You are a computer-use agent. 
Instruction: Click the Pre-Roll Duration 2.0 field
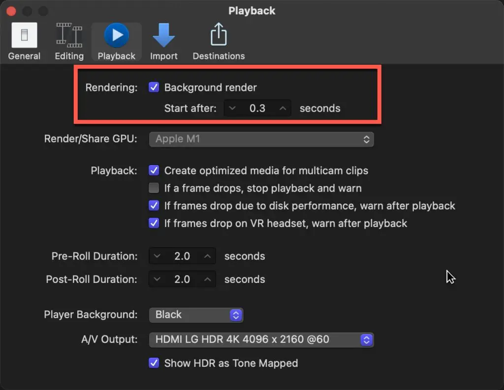[182, 256]
